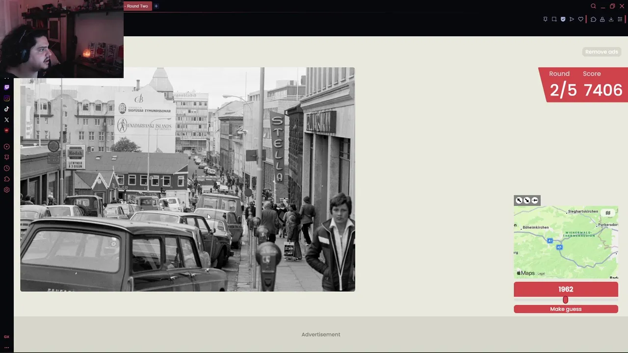Click Böheimkirchen on the map
The height and width of the screenshot is (353, 628).
pos(536,227)
